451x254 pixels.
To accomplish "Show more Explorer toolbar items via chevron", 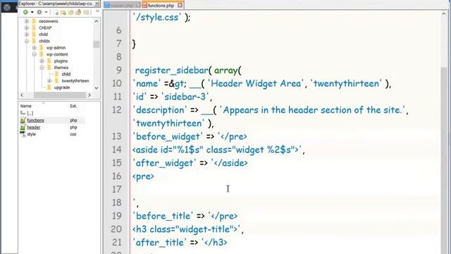I will coord(97,11).
